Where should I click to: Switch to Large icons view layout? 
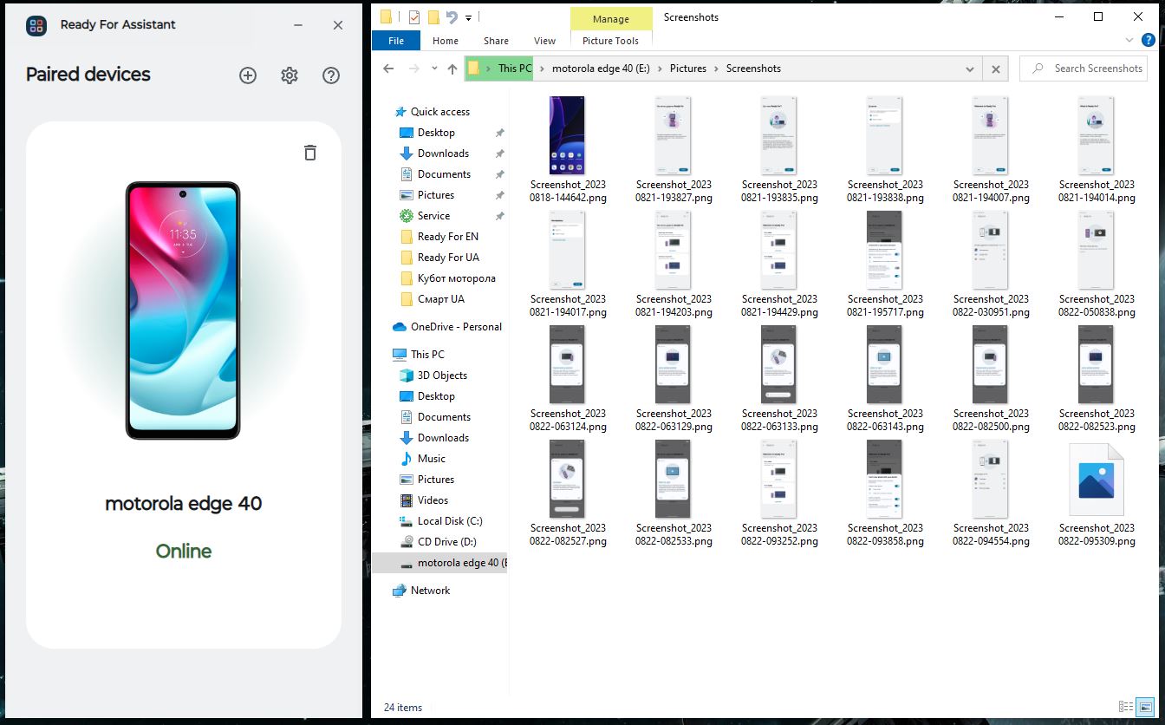(1146, 708)
